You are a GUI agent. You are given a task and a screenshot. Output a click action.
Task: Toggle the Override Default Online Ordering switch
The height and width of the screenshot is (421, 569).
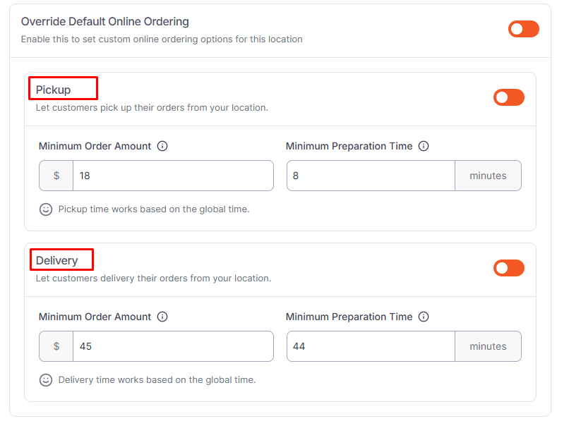point(523,29)
